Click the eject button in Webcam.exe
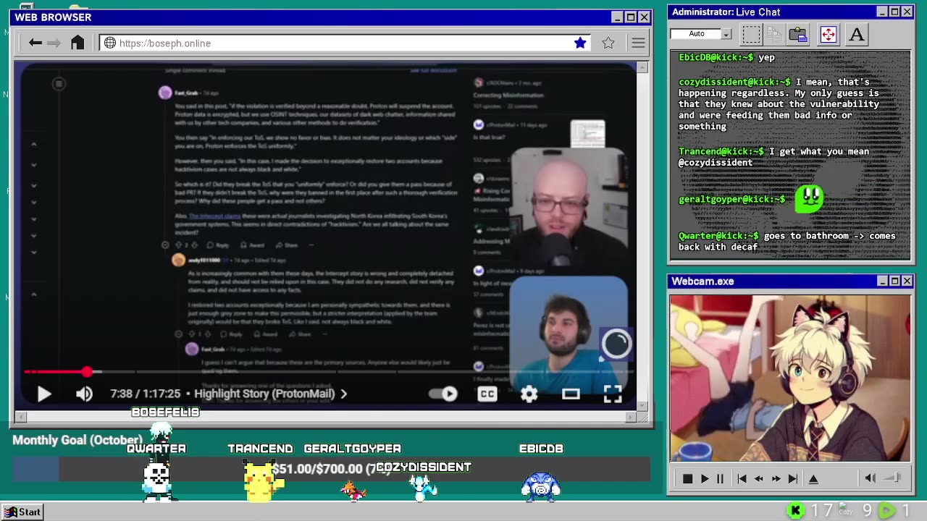 point(813,478)
